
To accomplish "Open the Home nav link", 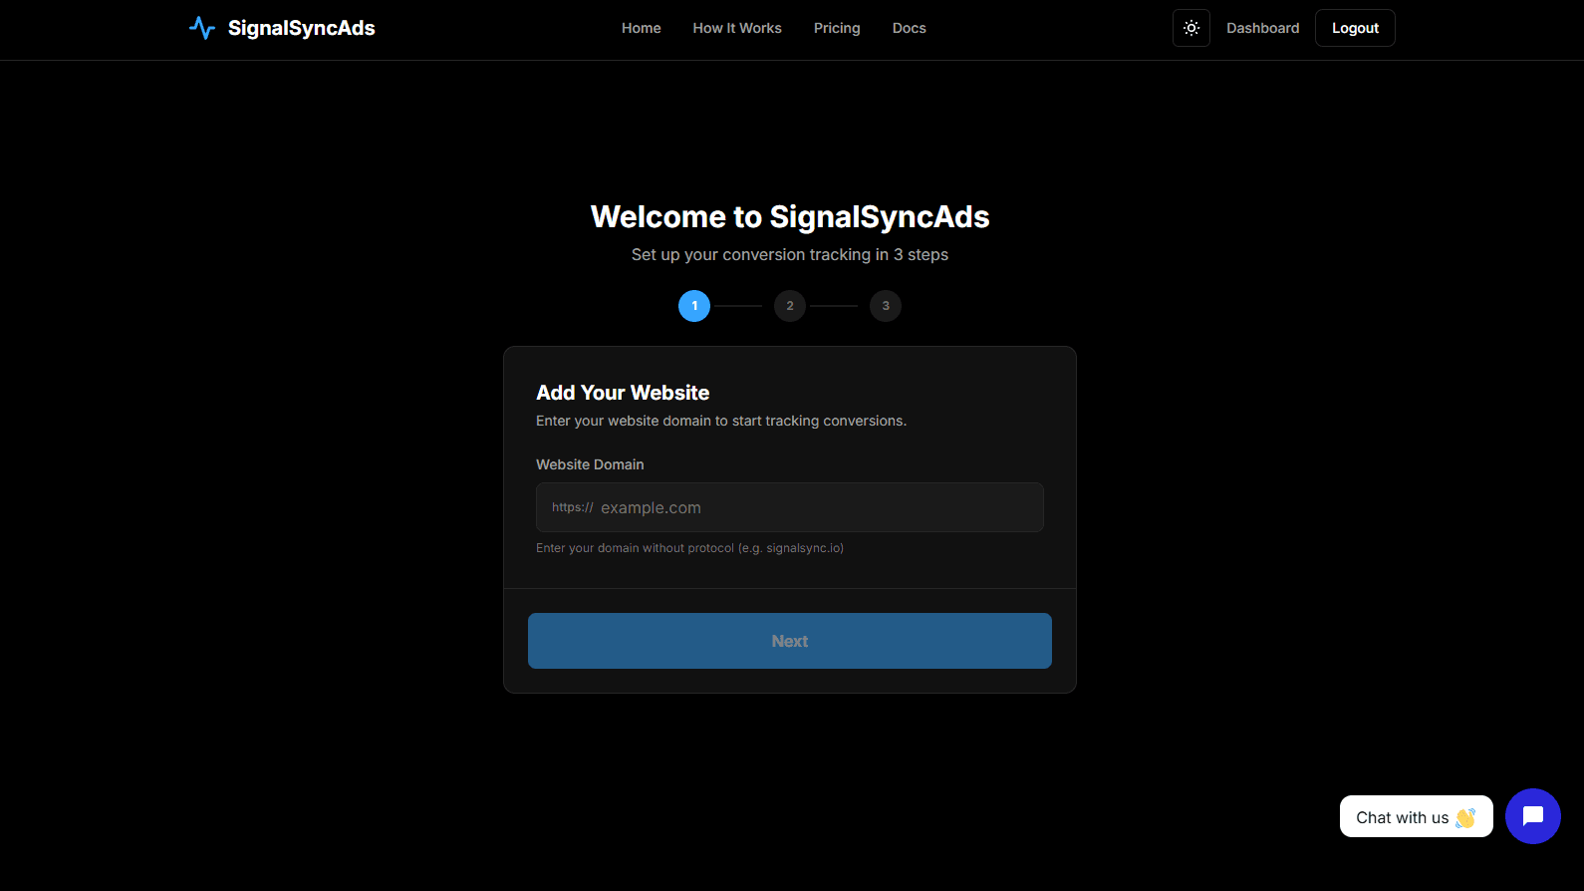I will coord(642,28).
